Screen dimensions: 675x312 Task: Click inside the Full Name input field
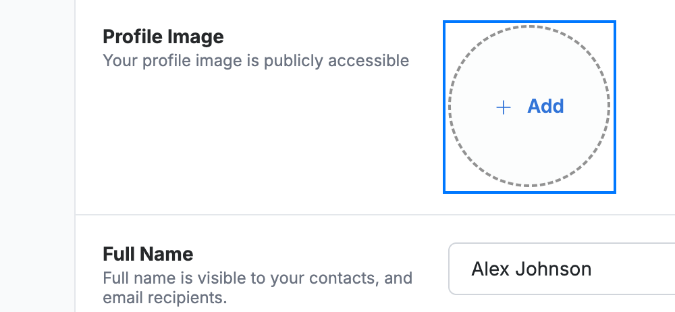pos(562,269)
